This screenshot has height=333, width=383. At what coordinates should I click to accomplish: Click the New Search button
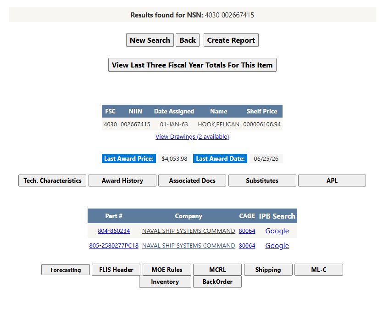pyautogui.click(x=150, y=40)
